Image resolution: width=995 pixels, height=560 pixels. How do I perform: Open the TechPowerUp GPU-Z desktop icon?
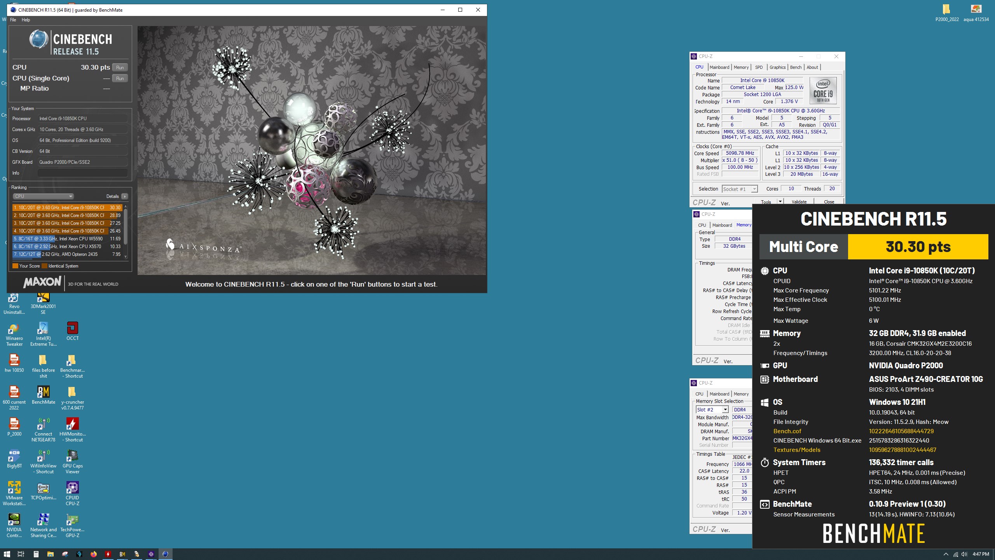point(72,526)
